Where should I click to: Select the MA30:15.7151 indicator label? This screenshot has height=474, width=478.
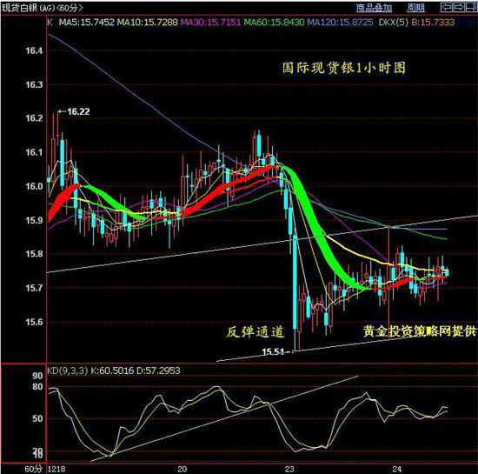[210, 23]
